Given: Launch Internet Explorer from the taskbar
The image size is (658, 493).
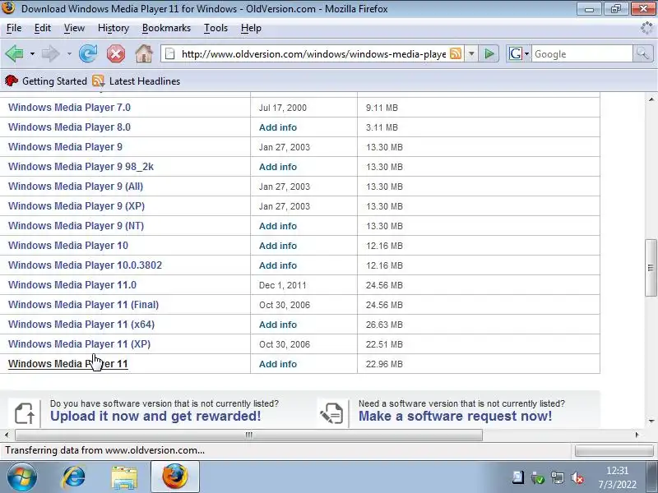Looking at the screenshot, I should pos(73,477).
